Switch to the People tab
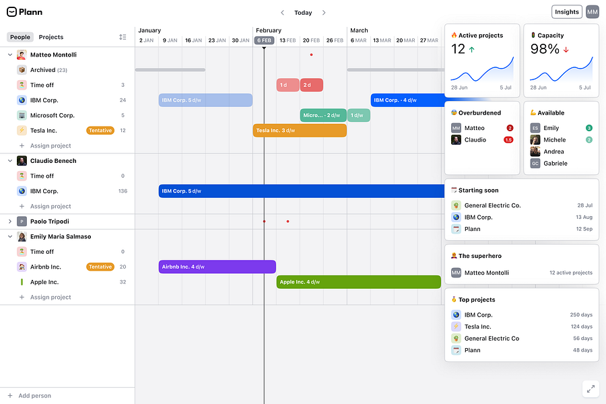606x404 pixels. pos(20,37)
